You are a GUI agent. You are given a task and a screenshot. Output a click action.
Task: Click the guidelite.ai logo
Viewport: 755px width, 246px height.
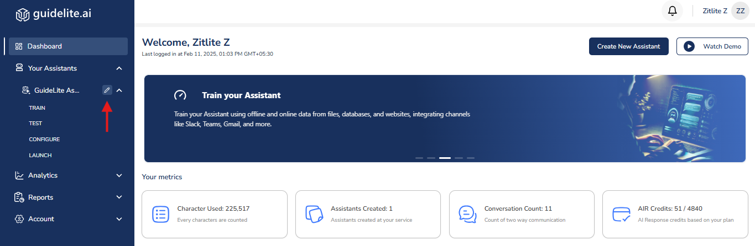pyautogui.click(x=53, y=14)
